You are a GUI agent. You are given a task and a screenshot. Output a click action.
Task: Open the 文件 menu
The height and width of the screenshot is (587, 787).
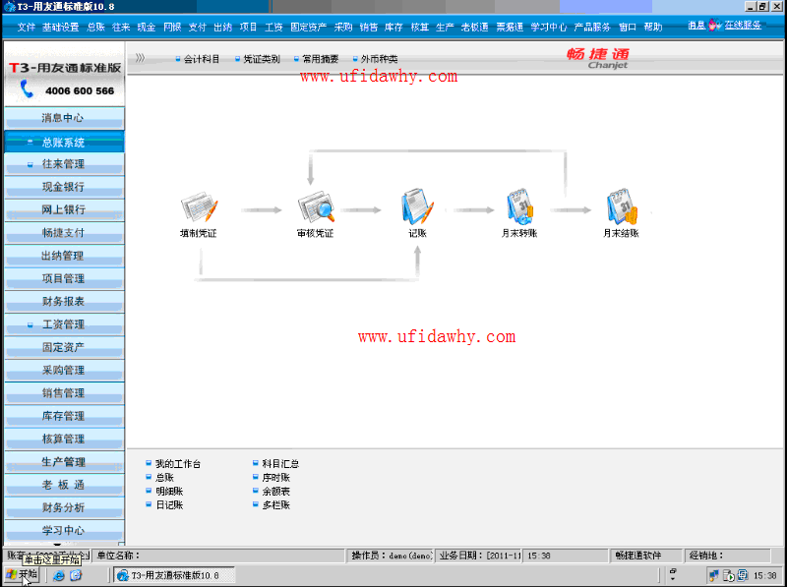point(27,28)
